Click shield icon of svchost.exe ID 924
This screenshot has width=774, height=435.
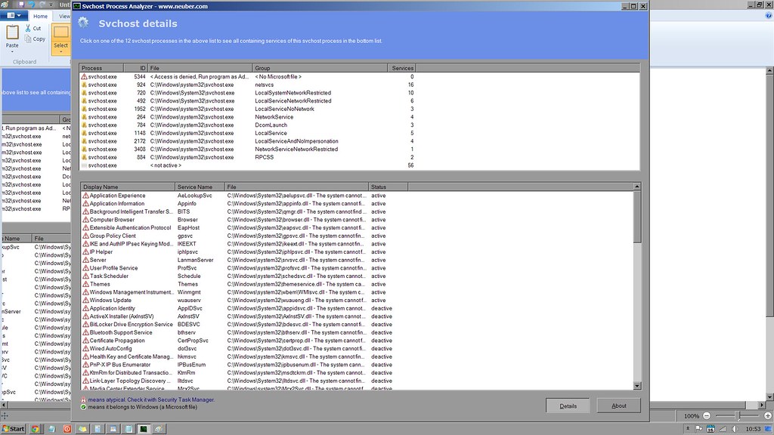coord(84,85)
